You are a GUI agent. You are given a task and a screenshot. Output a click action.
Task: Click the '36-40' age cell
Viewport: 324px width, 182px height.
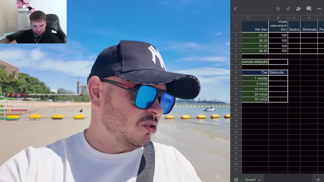(255, 51)
